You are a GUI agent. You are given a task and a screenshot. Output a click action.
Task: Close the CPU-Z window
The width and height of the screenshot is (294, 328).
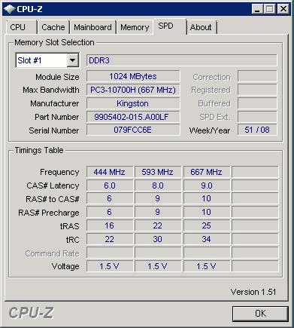click(283, 9)
